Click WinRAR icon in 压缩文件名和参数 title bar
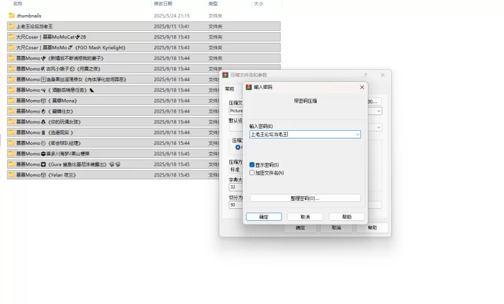 tap(225, 75)
